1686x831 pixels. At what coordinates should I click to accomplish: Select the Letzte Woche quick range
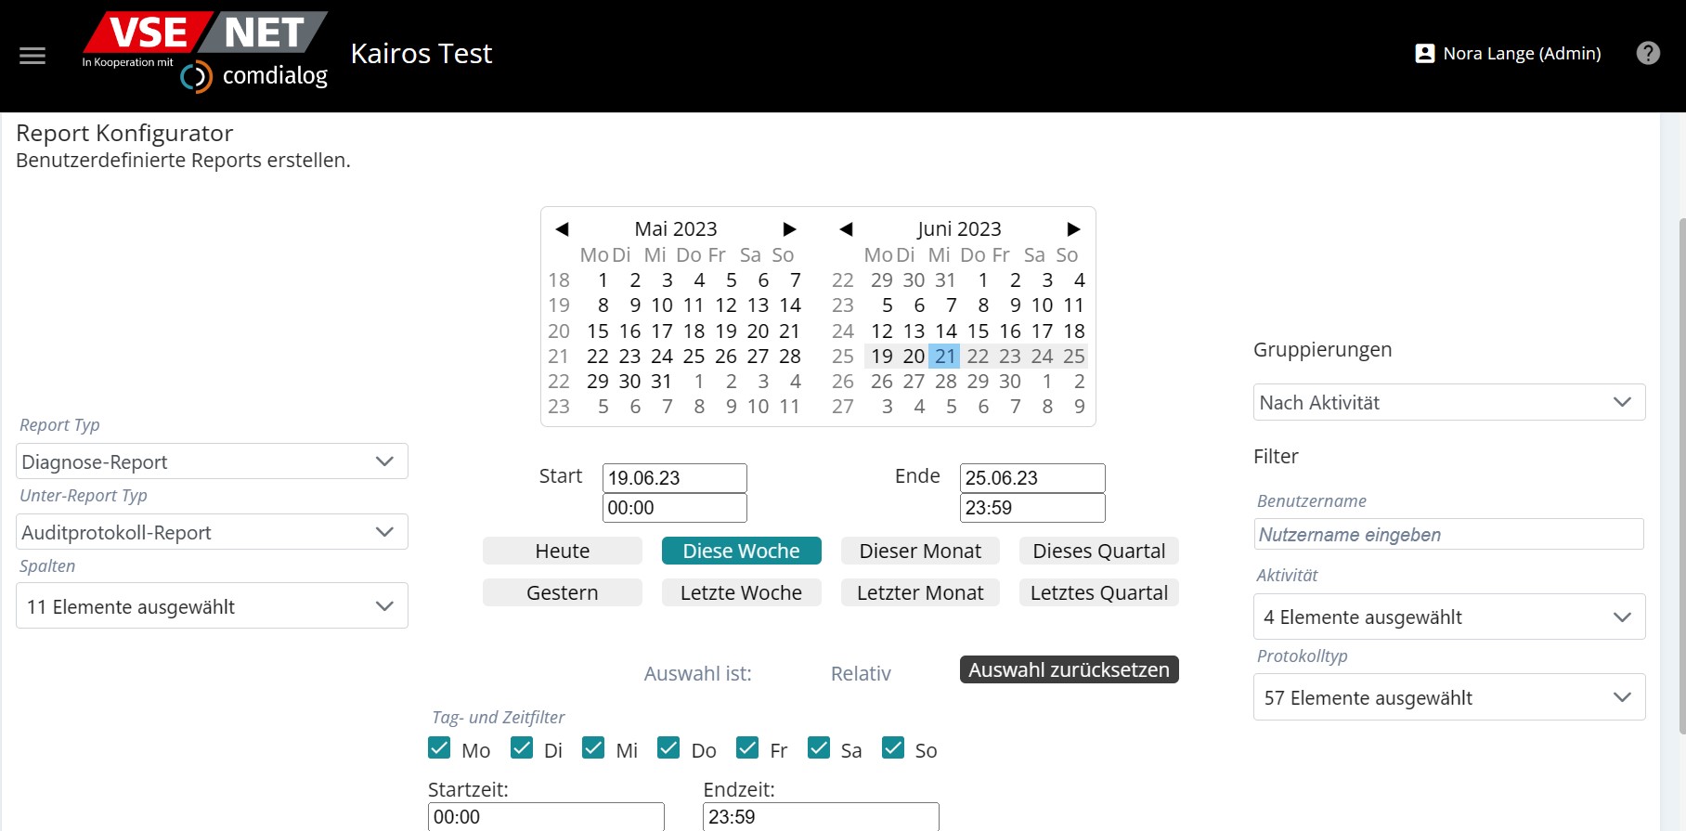(741, 592)
